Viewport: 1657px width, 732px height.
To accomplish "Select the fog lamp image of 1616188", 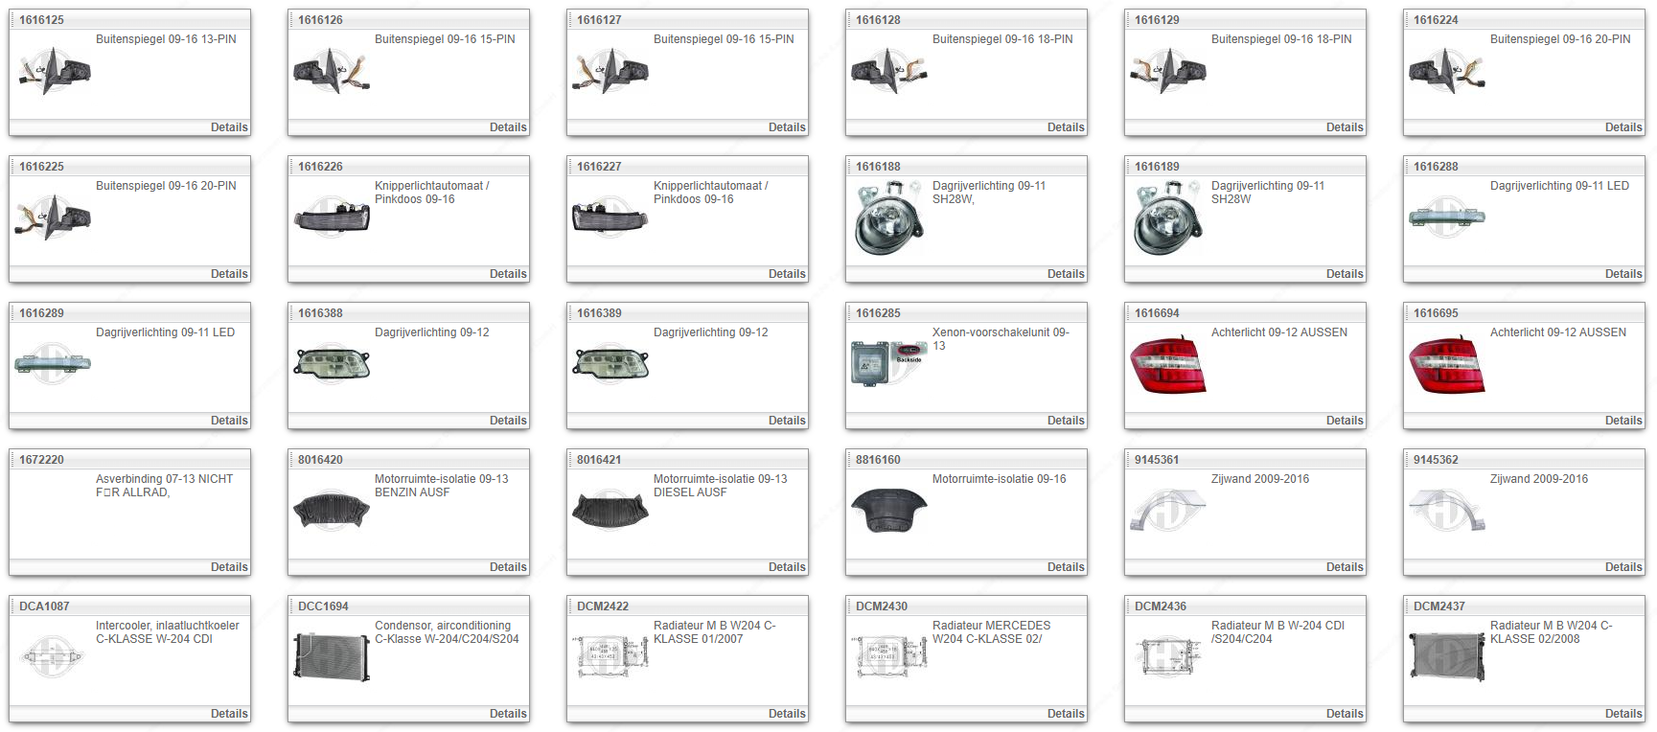I will [x=889, y=218].
